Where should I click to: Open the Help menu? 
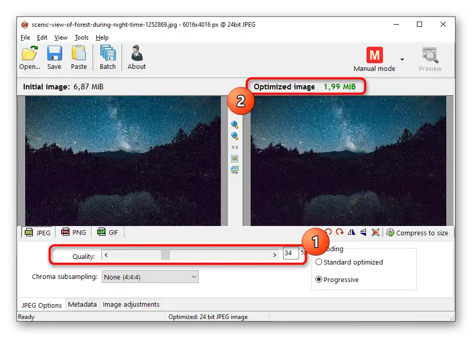click(x=102, y=37)
